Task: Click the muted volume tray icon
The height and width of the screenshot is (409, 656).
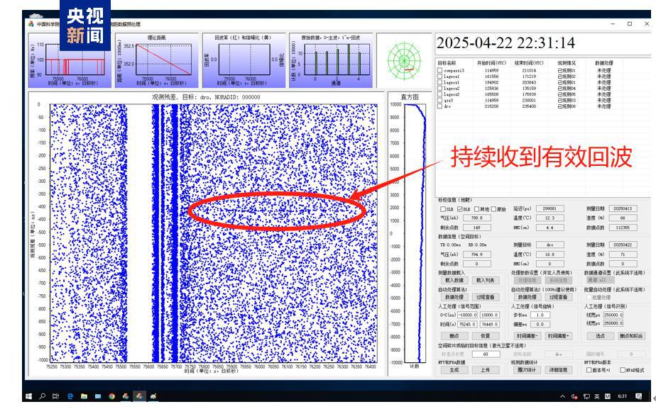Action: pos(575,396)
